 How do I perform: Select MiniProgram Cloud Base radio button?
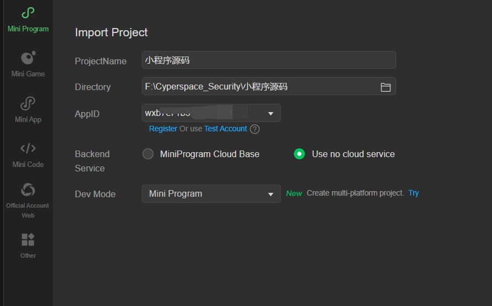point(148,154)
